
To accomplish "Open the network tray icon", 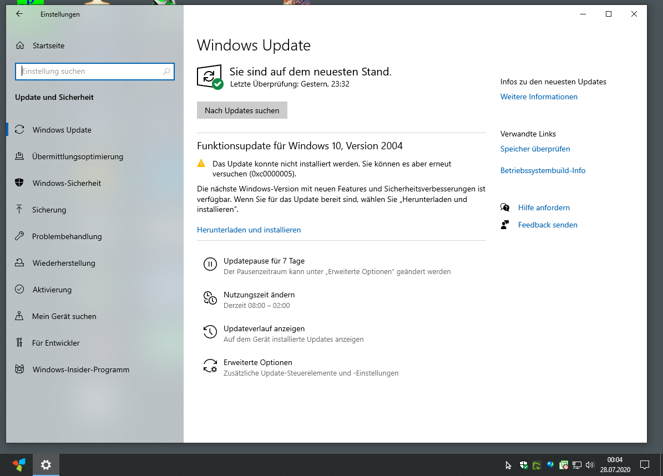I will click(x=577, y=465).
